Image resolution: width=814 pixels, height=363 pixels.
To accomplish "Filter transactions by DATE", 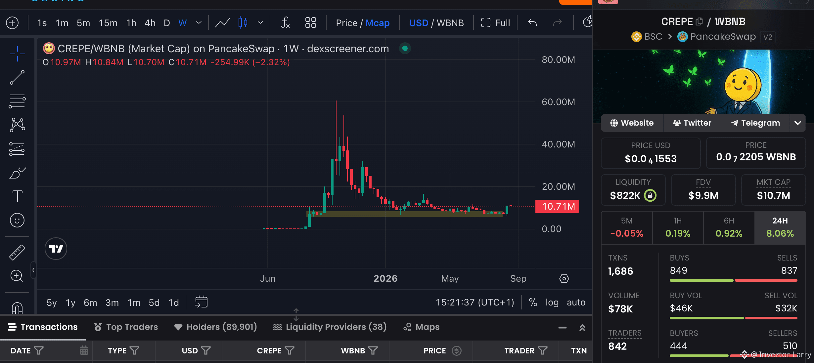I will click(39, 350).
